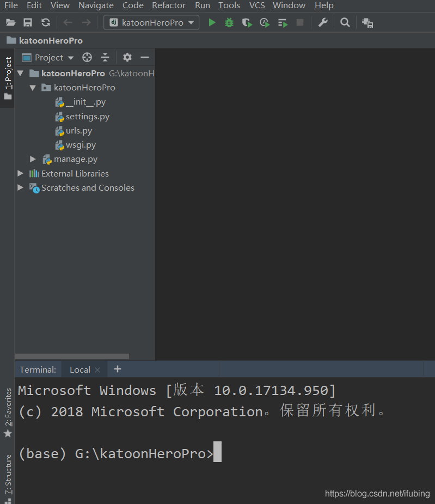Click the Synchronize refresh icon
The height and width of the screenshot is (504, 435).
pyautogui.click(x=46, y=22)
